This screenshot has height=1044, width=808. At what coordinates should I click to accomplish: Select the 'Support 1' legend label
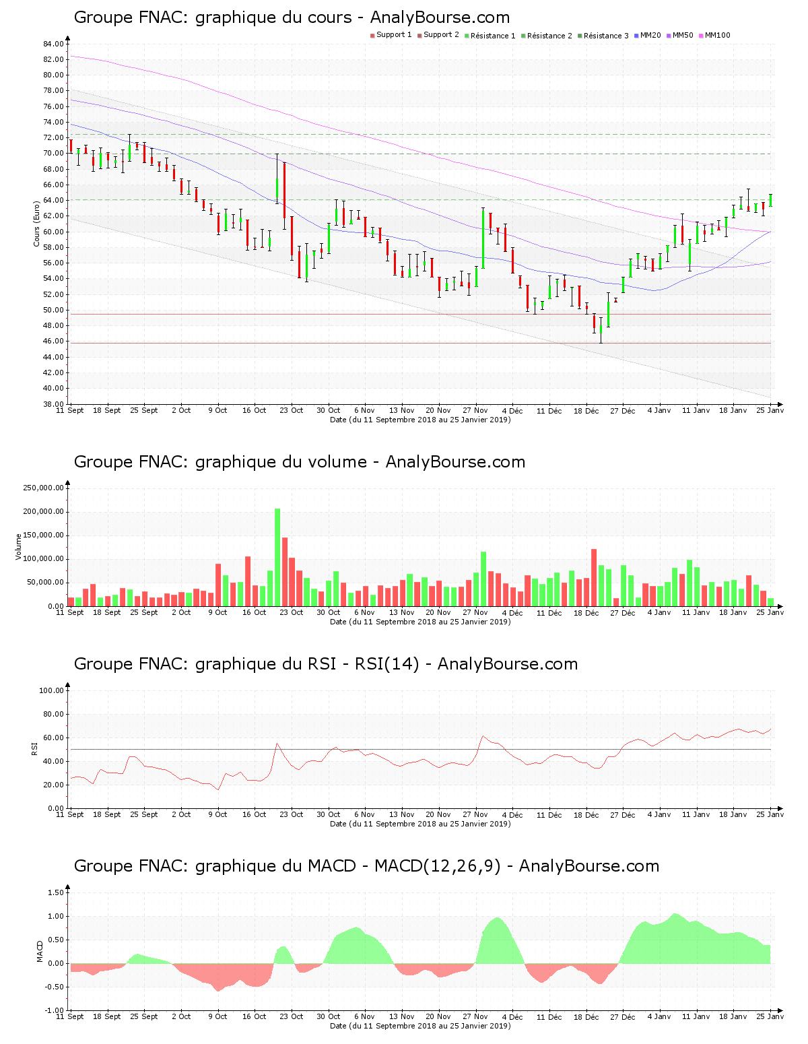click(x=394, y=35)
